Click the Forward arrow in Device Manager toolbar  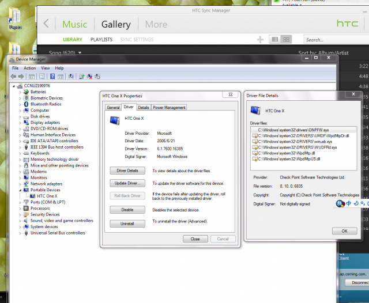click(x=21, y=77)
